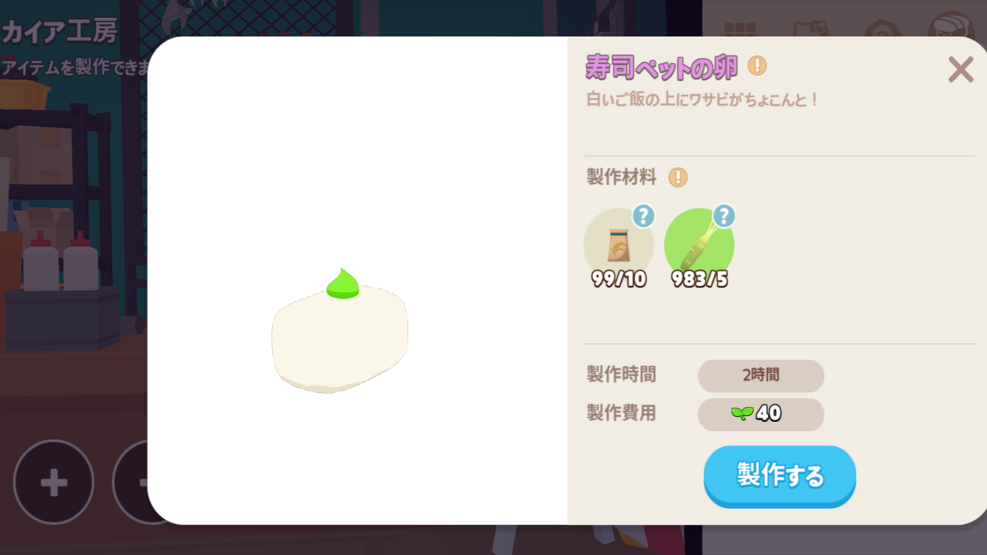Click the blue 製作する craft button
The width and height of the screenshot is (987, 555).
tap(779, 476)
